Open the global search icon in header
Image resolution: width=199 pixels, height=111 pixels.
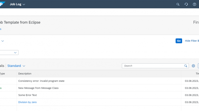(178, 4)
